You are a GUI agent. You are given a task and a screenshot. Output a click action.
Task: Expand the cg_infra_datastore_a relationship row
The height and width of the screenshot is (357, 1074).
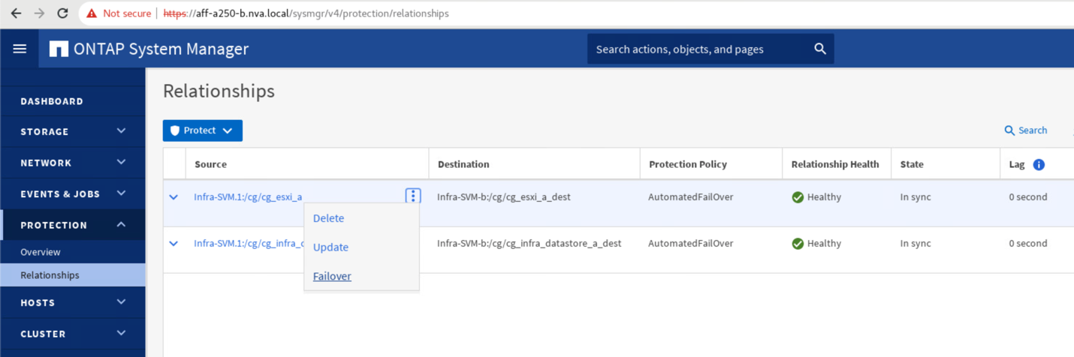coord(173,244)
